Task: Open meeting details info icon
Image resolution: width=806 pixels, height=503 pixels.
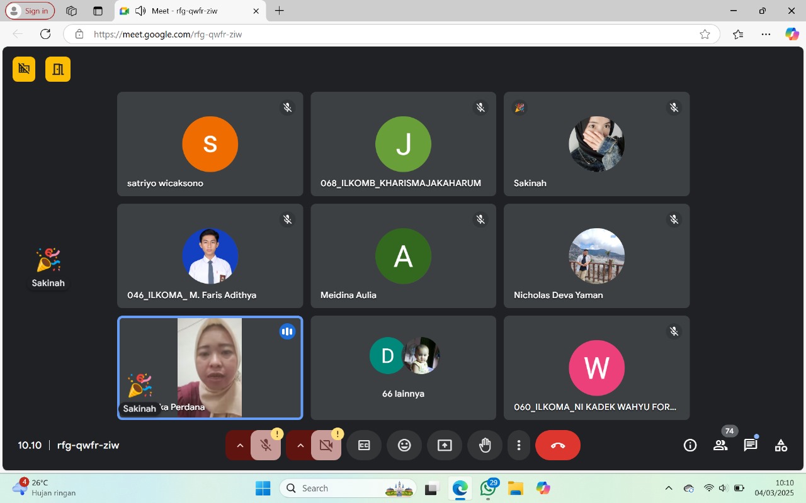Action: point(690,445)
